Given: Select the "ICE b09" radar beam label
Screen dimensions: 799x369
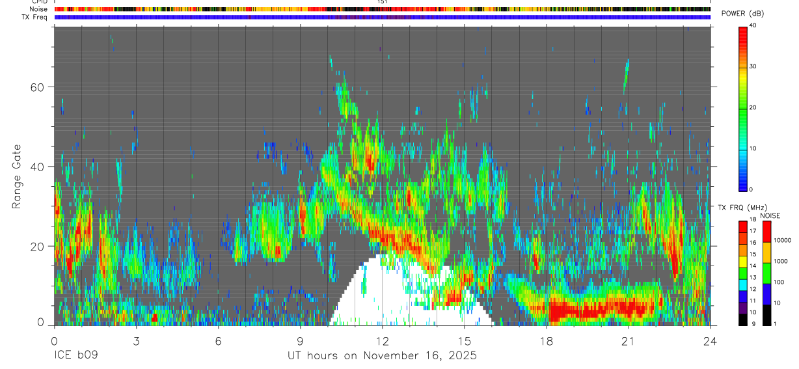Looking at the screenshot, I should tap(76, 356).
